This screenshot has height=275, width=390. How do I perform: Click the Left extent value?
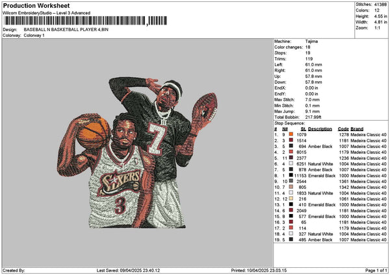313,65
